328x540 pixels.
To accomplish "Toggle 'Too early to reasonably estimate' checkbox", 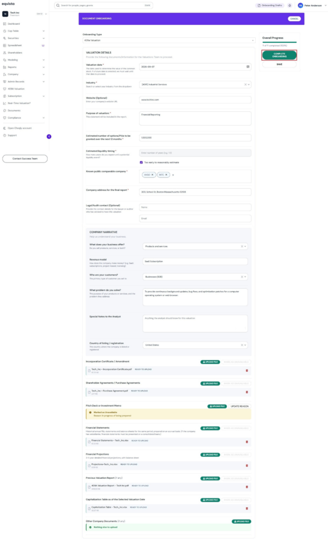I will (141, 162).
